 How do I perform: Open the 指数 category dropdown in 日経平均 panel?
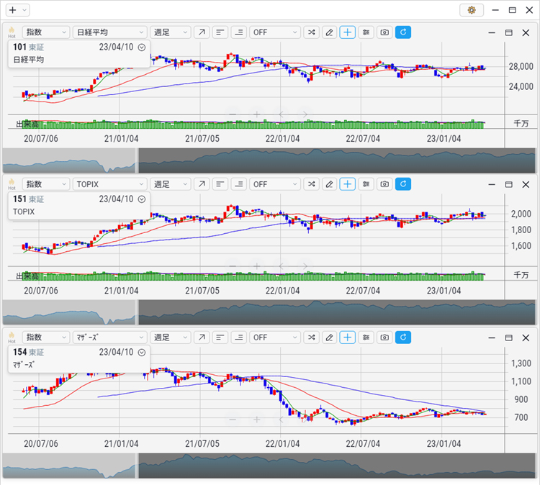click(x=46, y=32)
